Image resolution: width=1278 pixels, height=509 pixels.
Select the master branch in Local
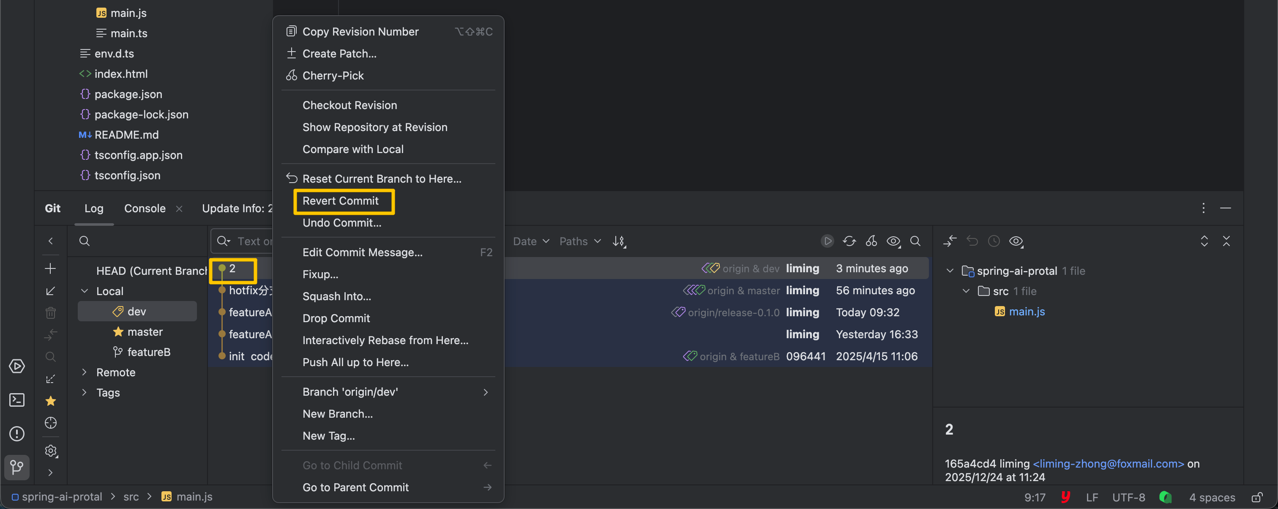(x=145, y=331)
